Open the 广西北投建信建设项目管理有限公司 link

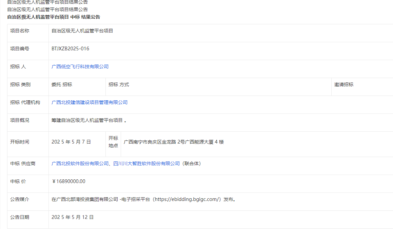coord(90,102)
